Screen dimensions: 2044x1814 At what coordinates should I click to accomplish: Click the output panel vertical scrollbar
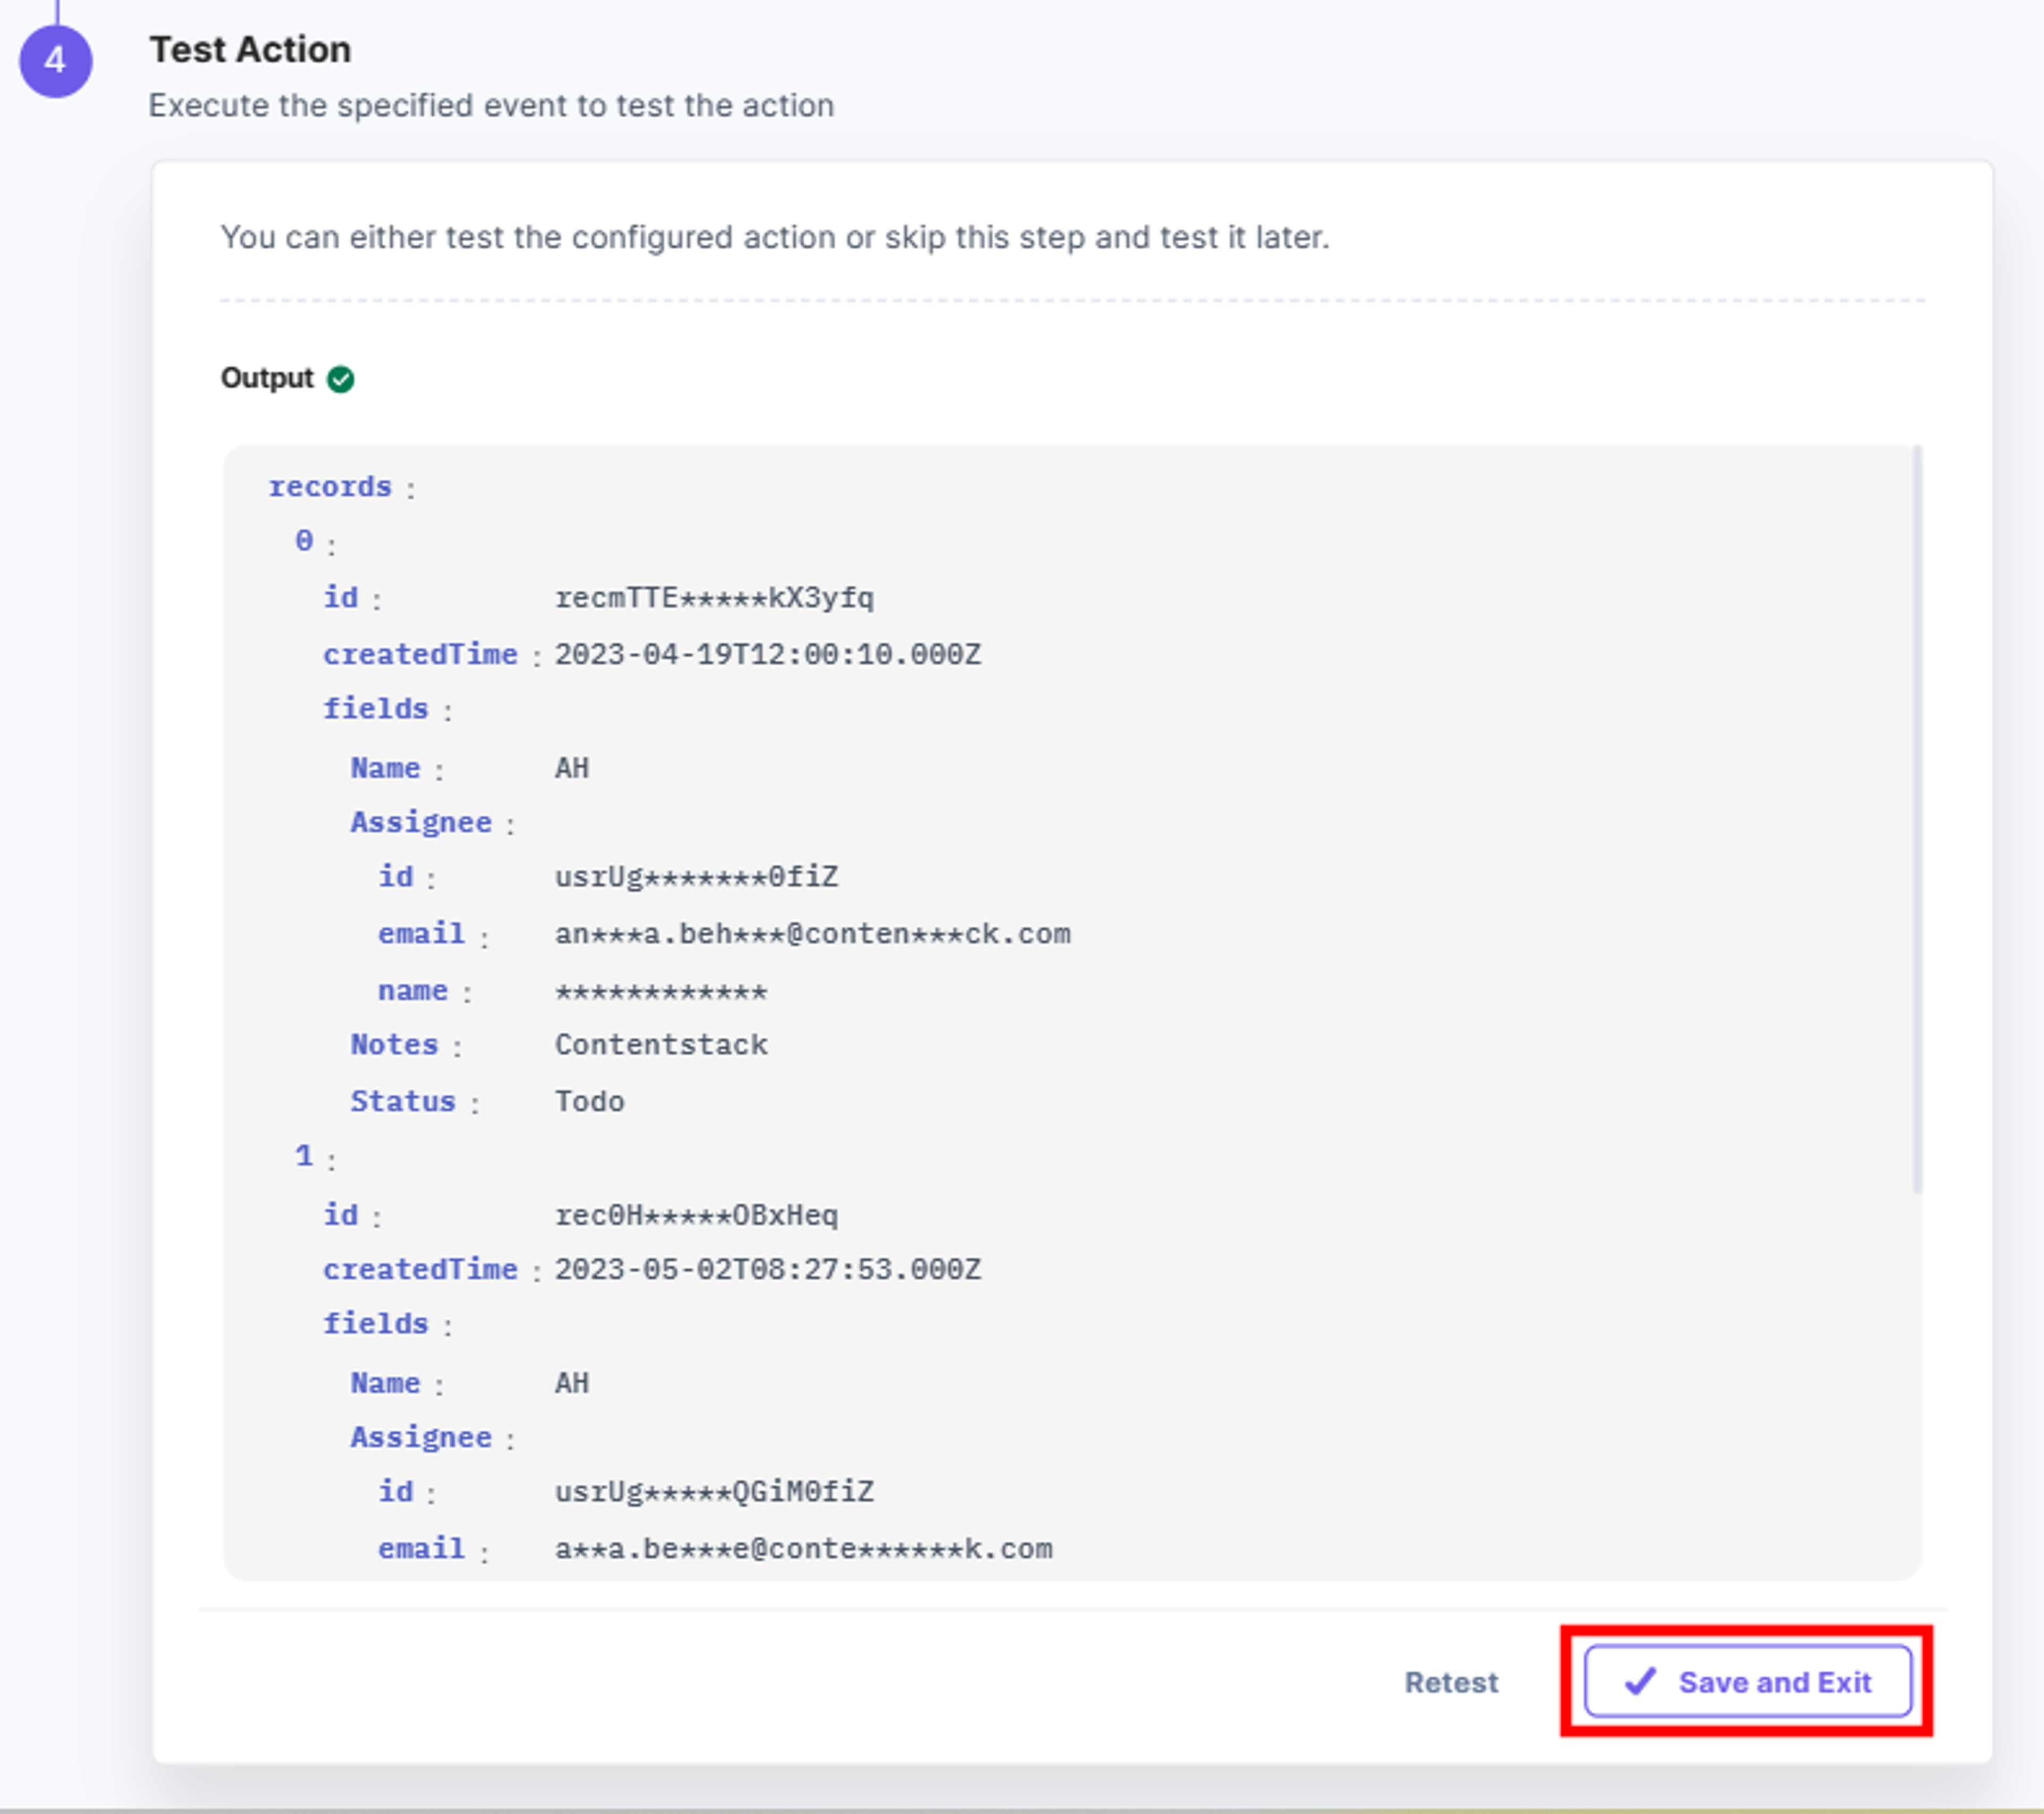point(1916,818)
